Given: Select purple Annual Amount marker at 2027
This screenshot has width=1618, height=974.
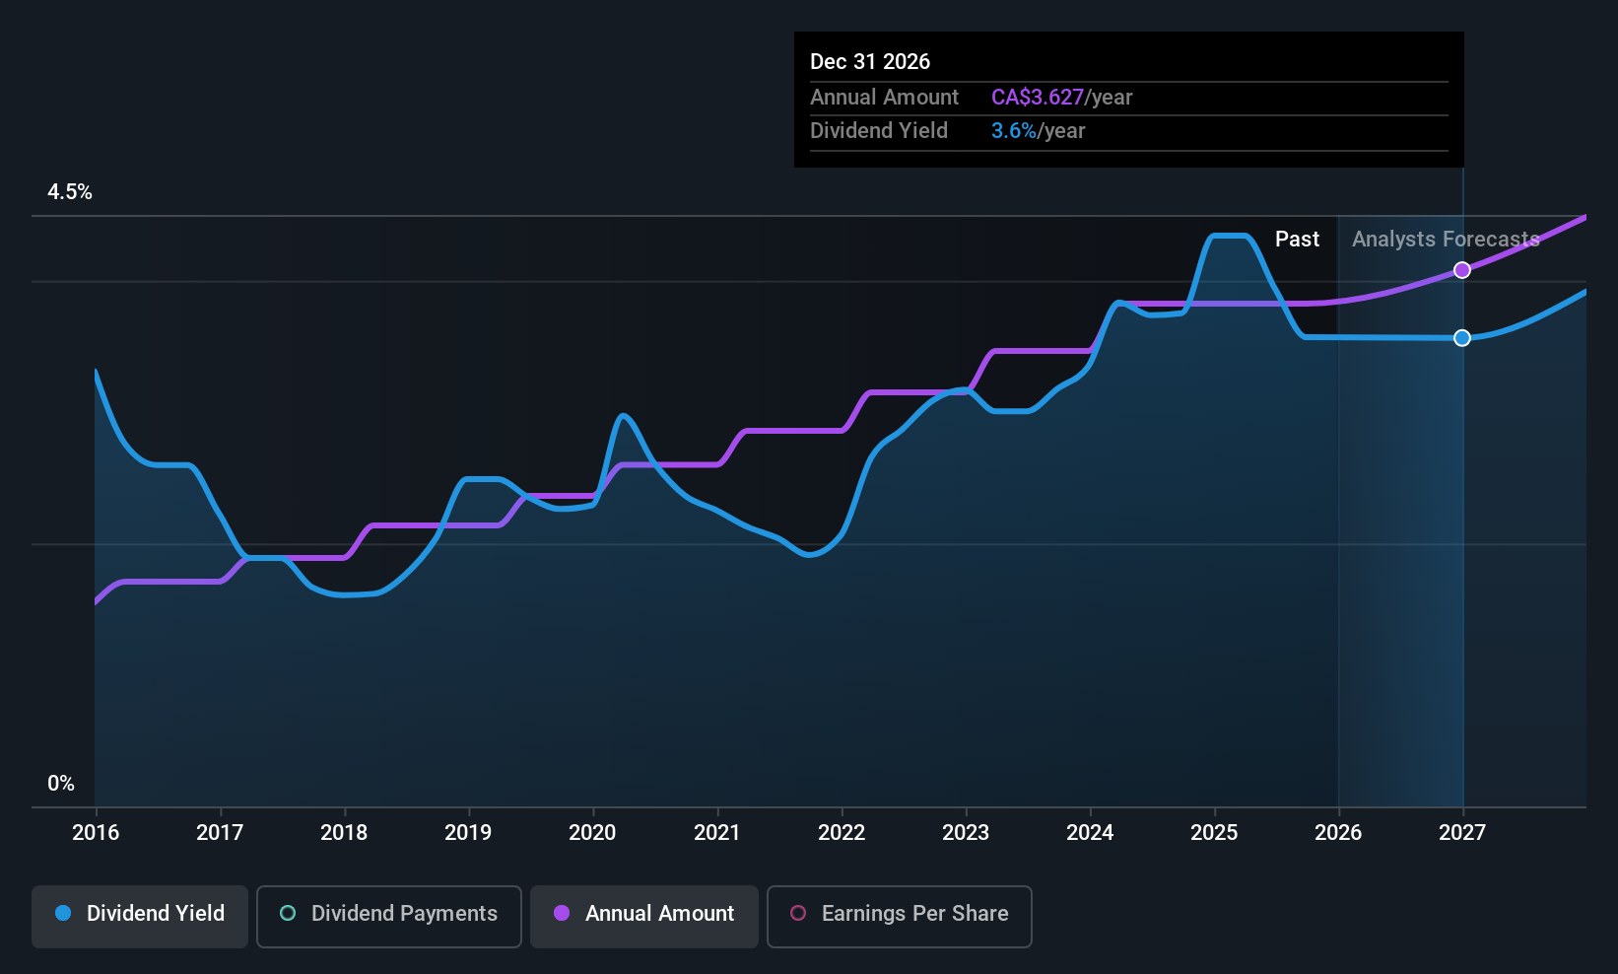Looking at the screenshot, I should click(x=1462, y=270).
